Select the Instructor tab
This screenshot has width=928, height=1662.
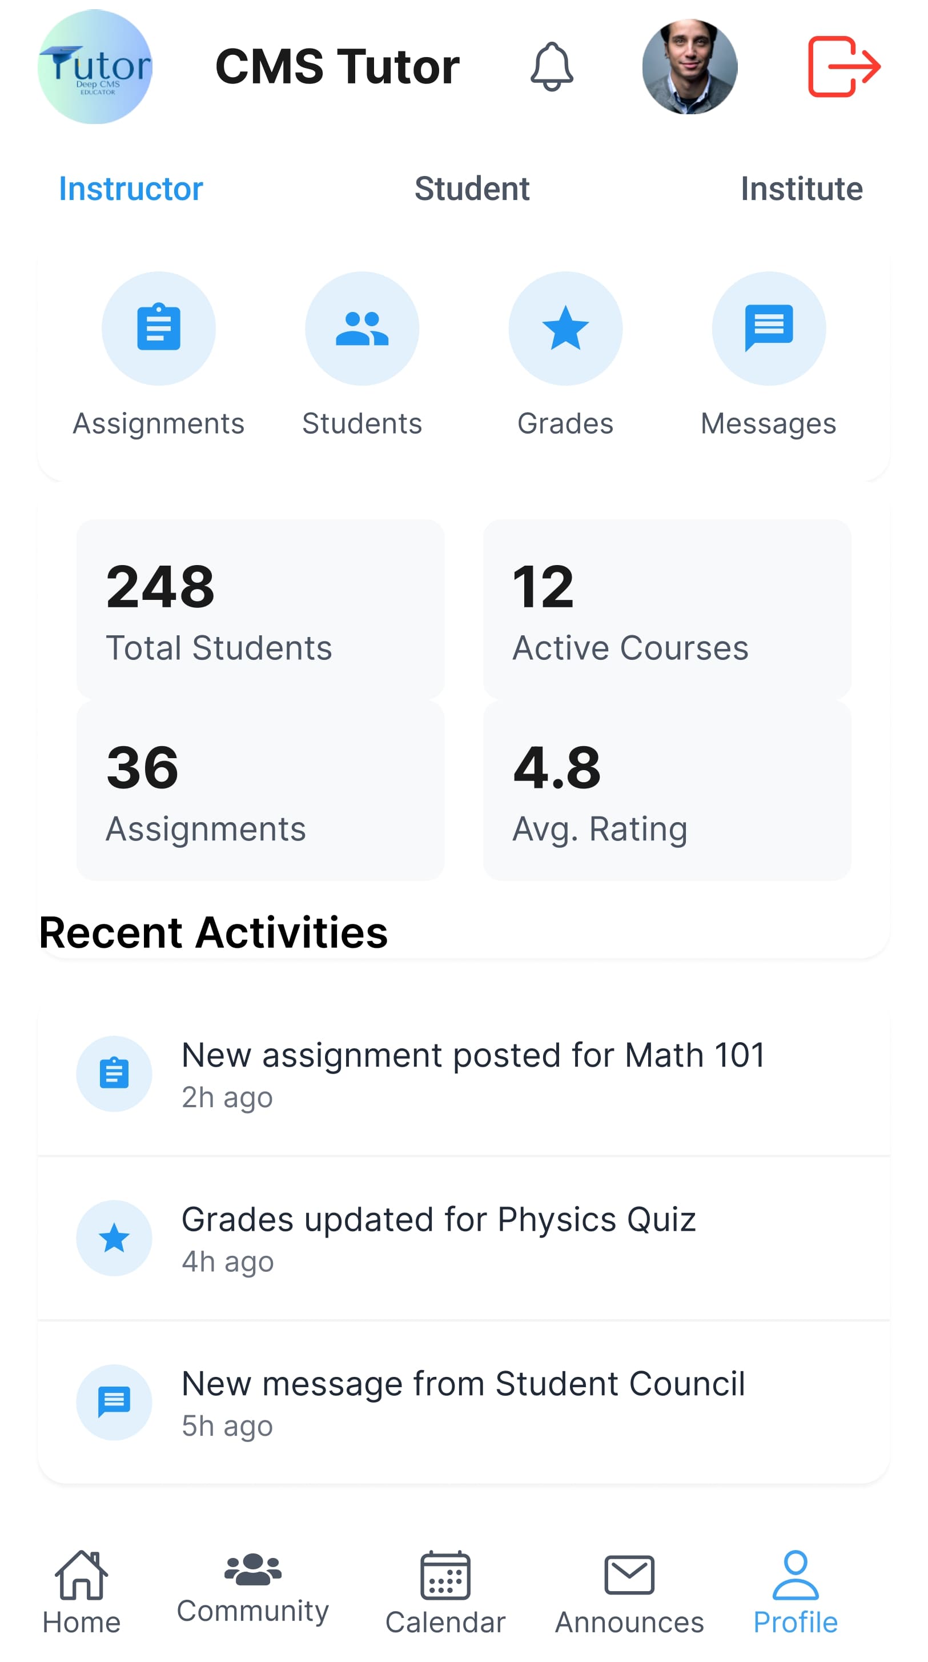click(131, 189)
